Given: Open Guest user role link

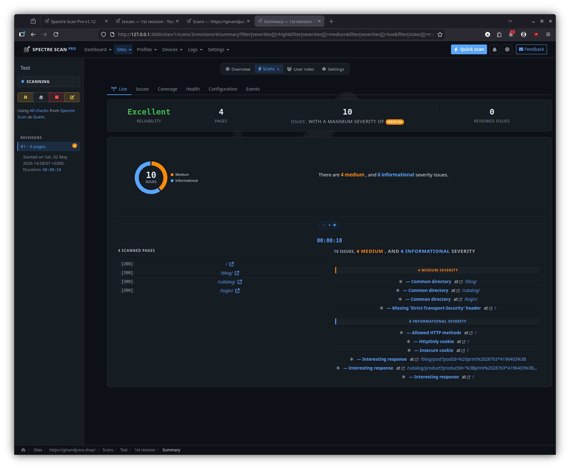Looking at the screenshot, I should pos(39,117).
